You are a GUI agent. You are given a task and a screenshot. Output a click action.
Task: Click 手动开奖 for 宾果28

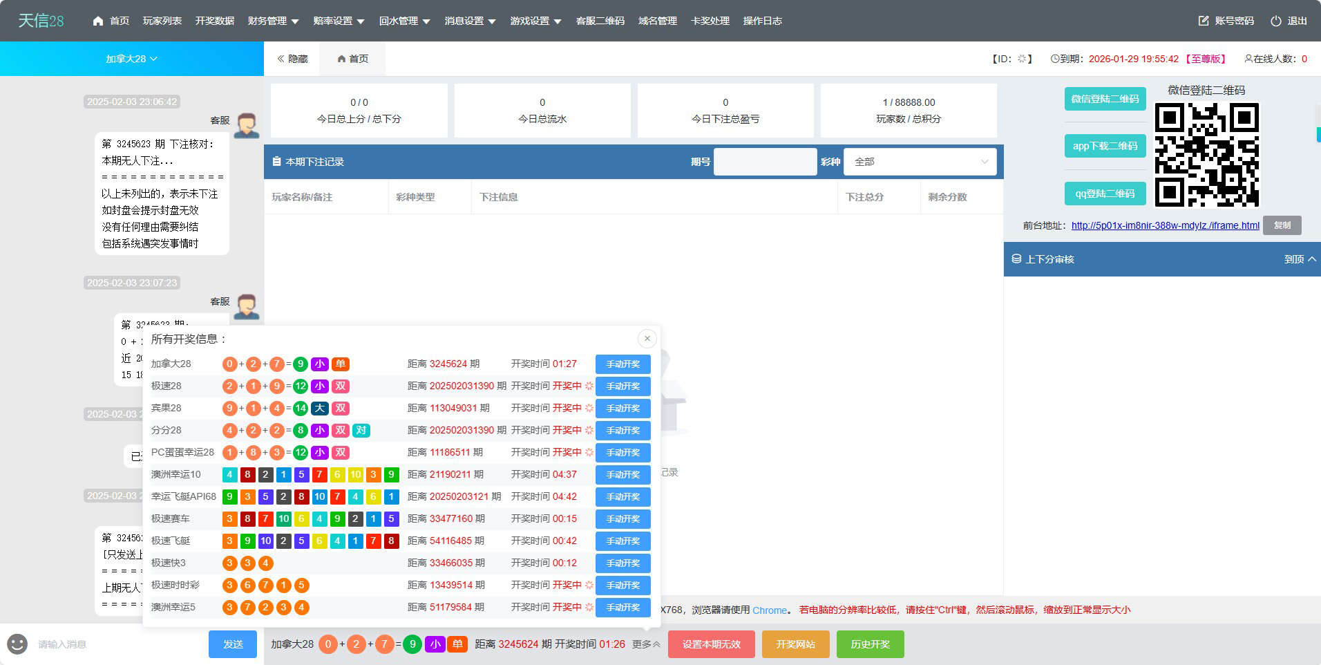click(x=623, y=408)
